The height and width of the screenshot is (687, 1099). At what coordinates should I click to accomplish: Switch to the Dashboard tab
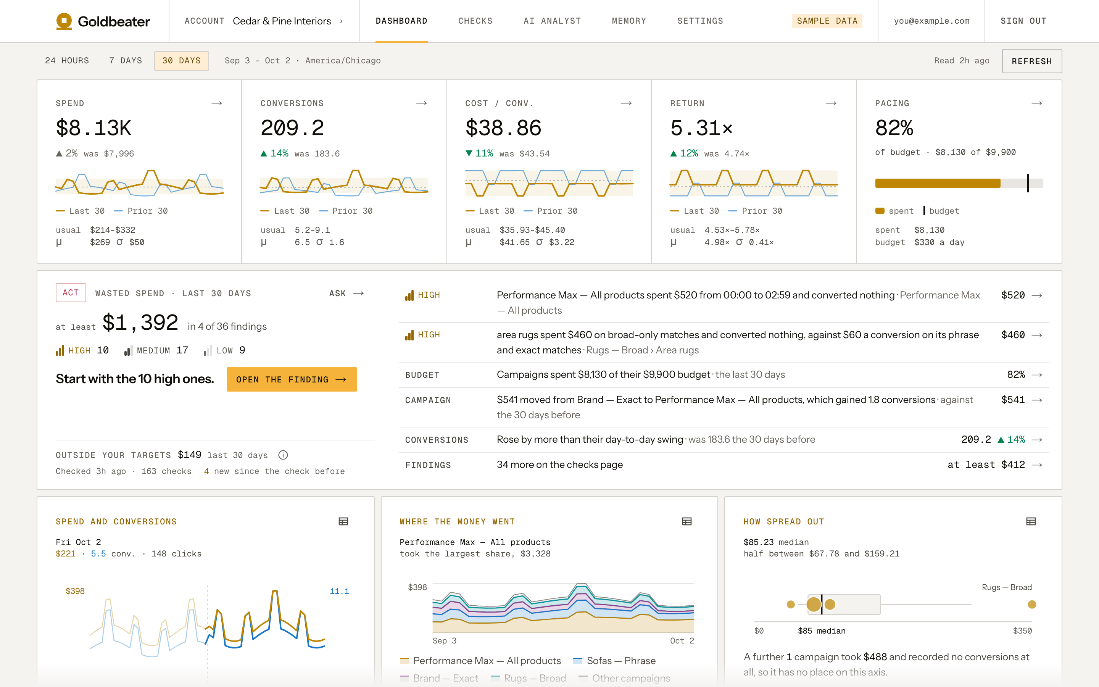pyautogui.click(x=401, y=21)
